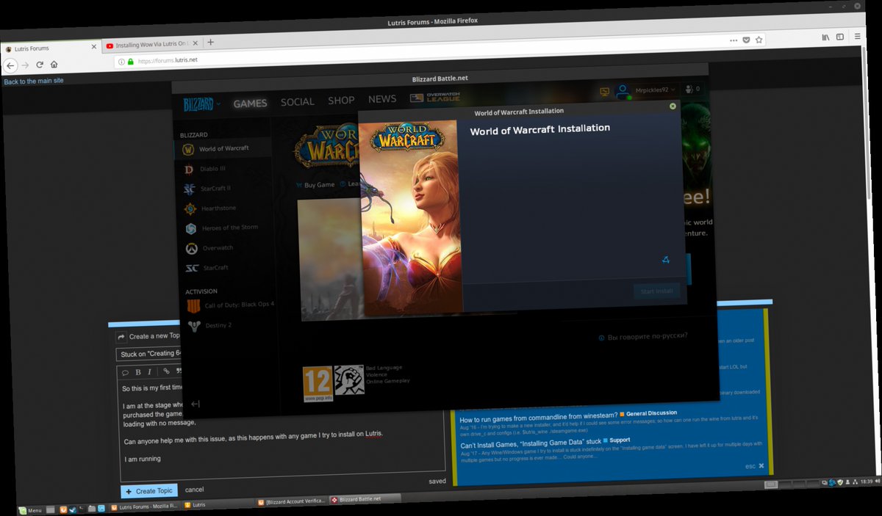This screenshot has width=882, height=516.
Task: Close the Lutris Forums browser tab
Action: (93, 47)
